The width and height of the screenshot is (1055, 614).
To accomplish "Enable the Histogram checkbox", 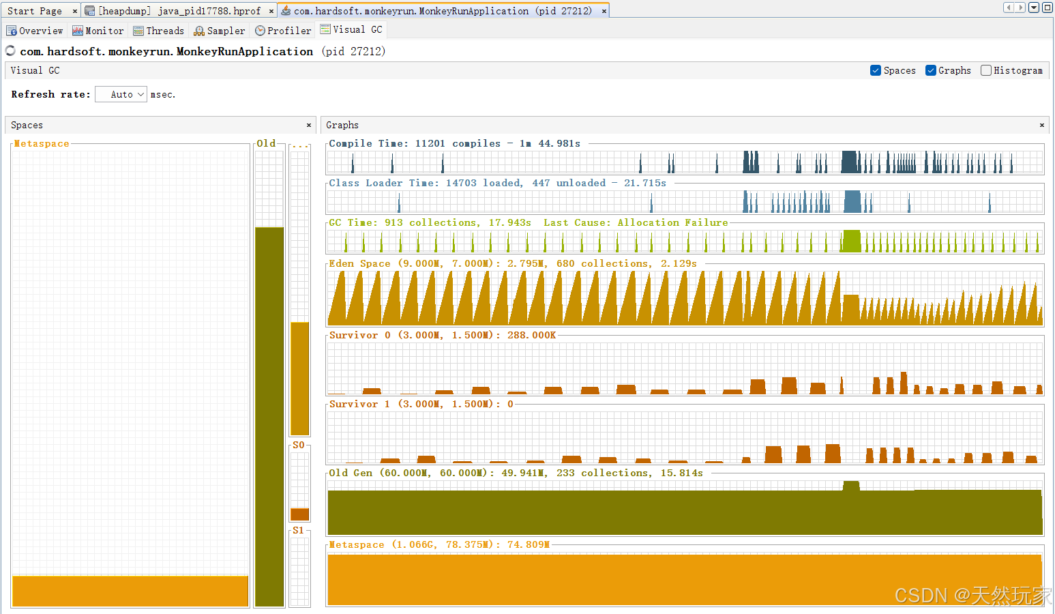I will click(985, 70).
